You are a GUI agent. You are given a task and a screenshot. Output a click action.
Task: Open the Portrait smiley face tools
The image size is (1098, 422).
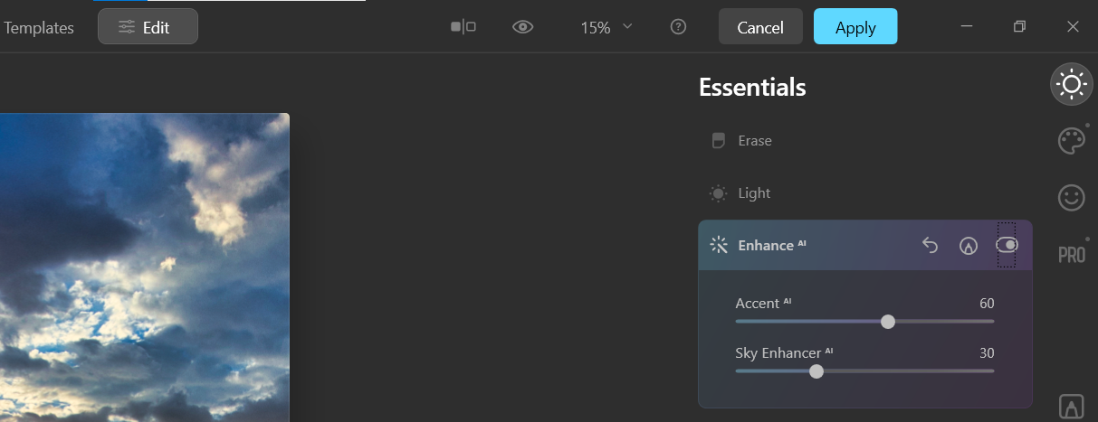coord(1072,197)
